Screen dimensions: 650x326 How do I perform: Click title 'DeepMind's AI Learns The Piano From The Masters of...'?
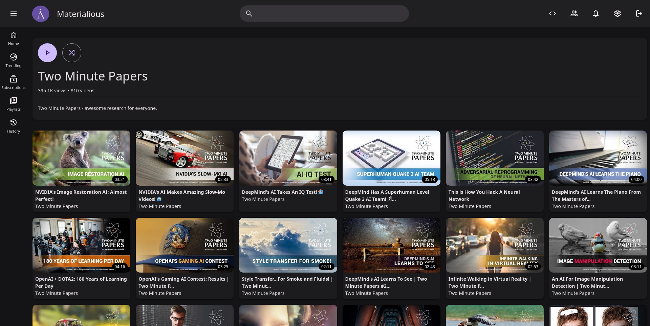[596, 195]
